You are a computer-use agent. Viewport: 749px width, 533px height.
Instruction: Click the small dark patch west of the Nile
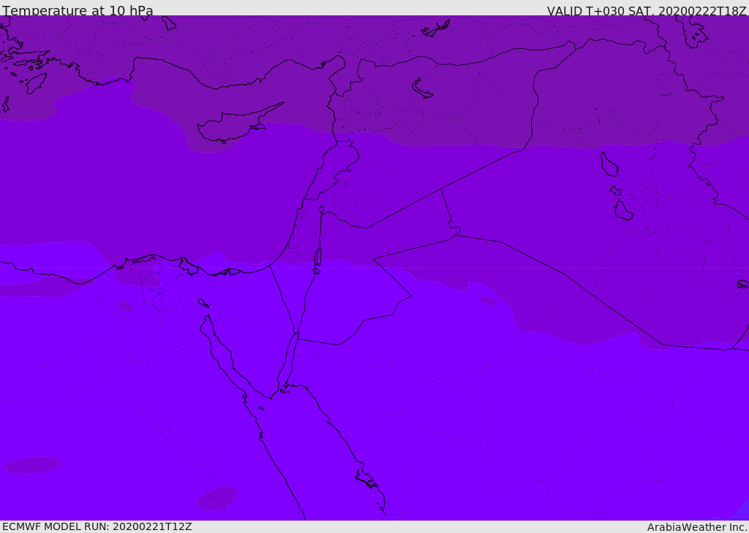(x=125, y=306)
